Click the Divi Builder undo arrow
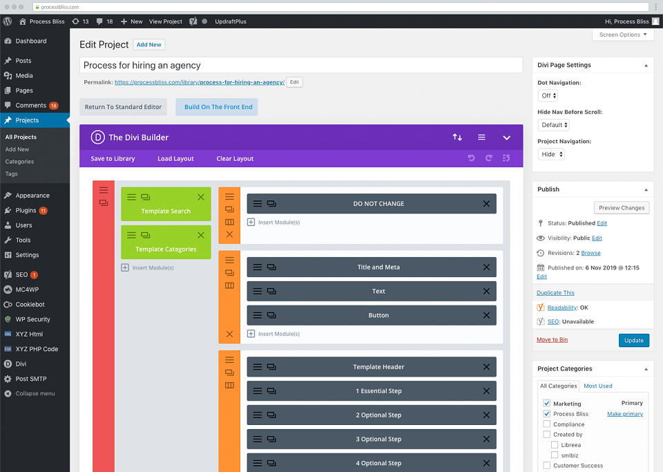This screenshot has width=663, height=472. (471, 158)
